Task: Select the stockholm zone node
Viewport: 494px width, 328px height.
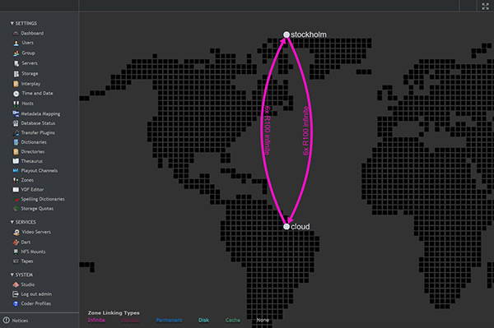Action: (x=286, y=35)
